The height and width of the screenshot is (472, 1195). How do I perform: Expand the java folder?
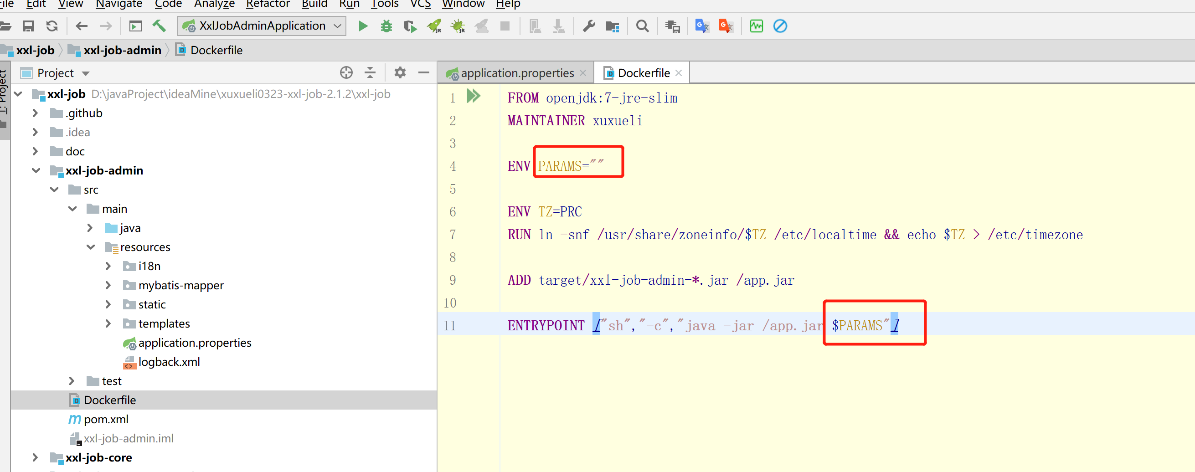click(x=90, y=228)
